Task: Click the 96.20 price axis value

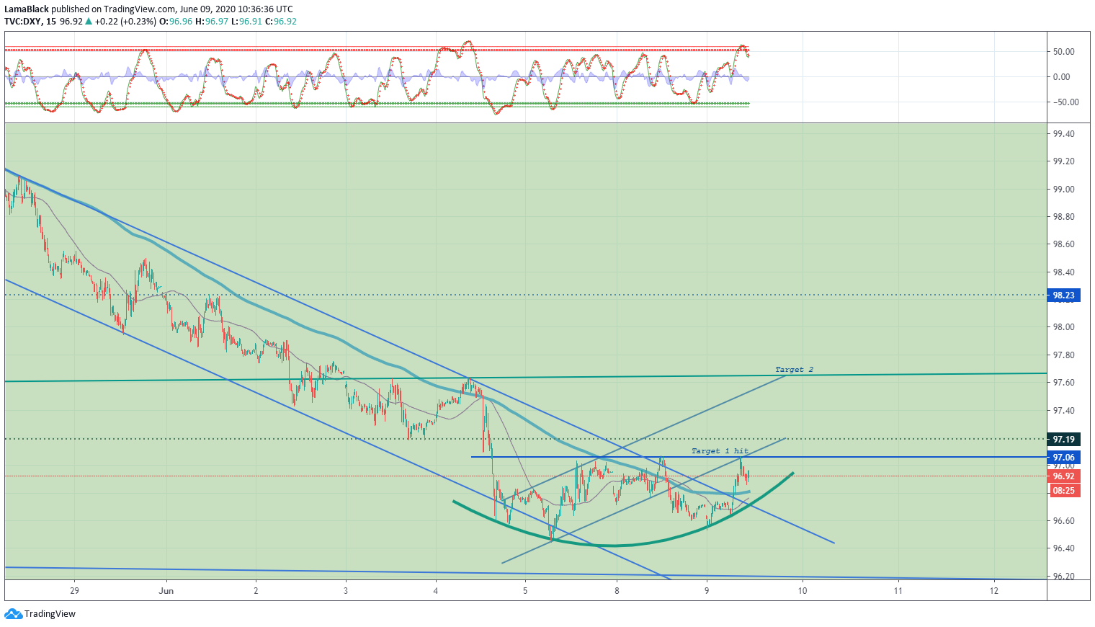Action: (1063, 577)
